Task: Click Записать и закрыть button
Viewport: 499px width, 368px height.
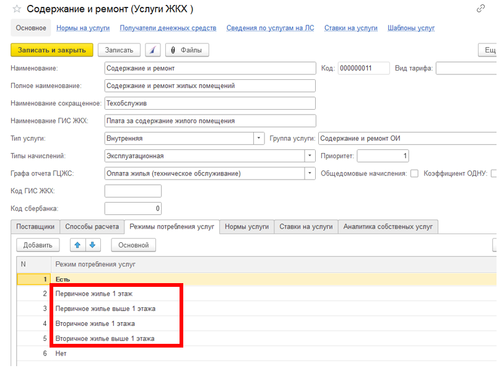Action: pos(51,50)
